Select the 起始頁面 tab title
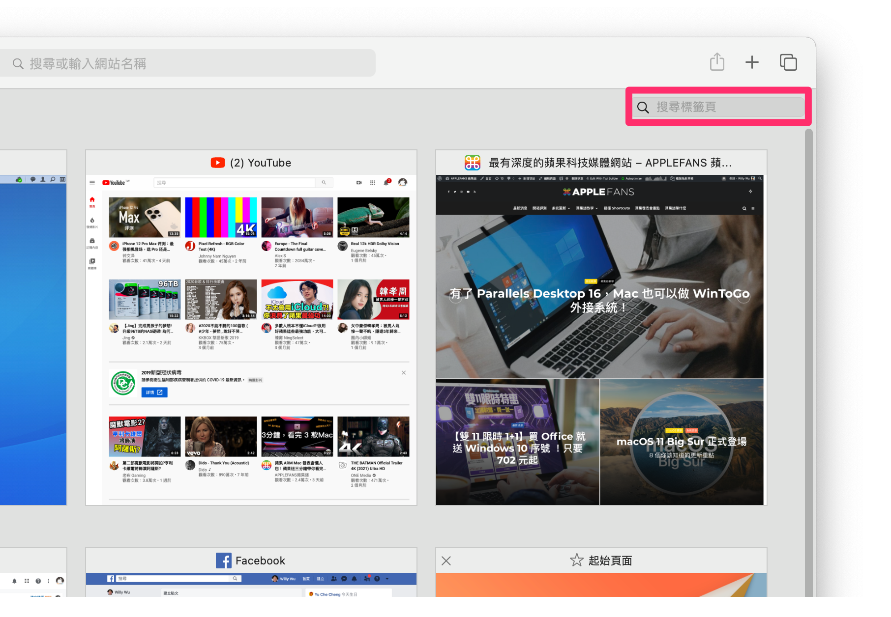891x617 pixels. pyautogui.click(x=610, y=561)
